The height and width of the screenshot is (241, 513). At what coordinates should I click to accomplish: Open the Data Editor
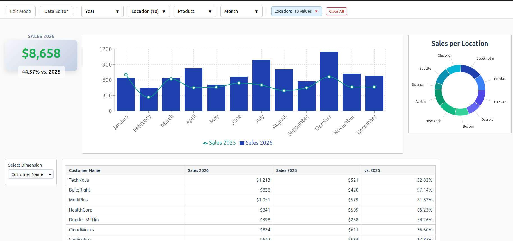tap(56, 11)
